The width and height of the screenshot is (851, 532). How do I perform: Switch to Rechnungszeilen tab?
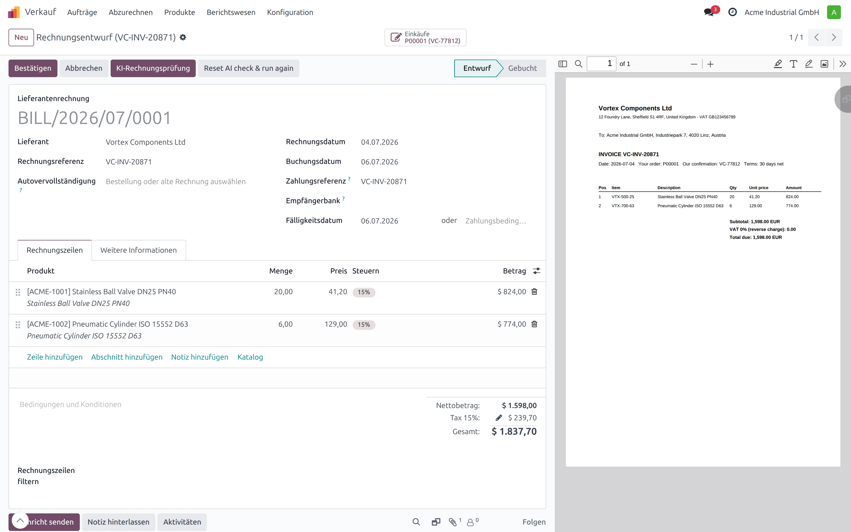click(55, 250)
